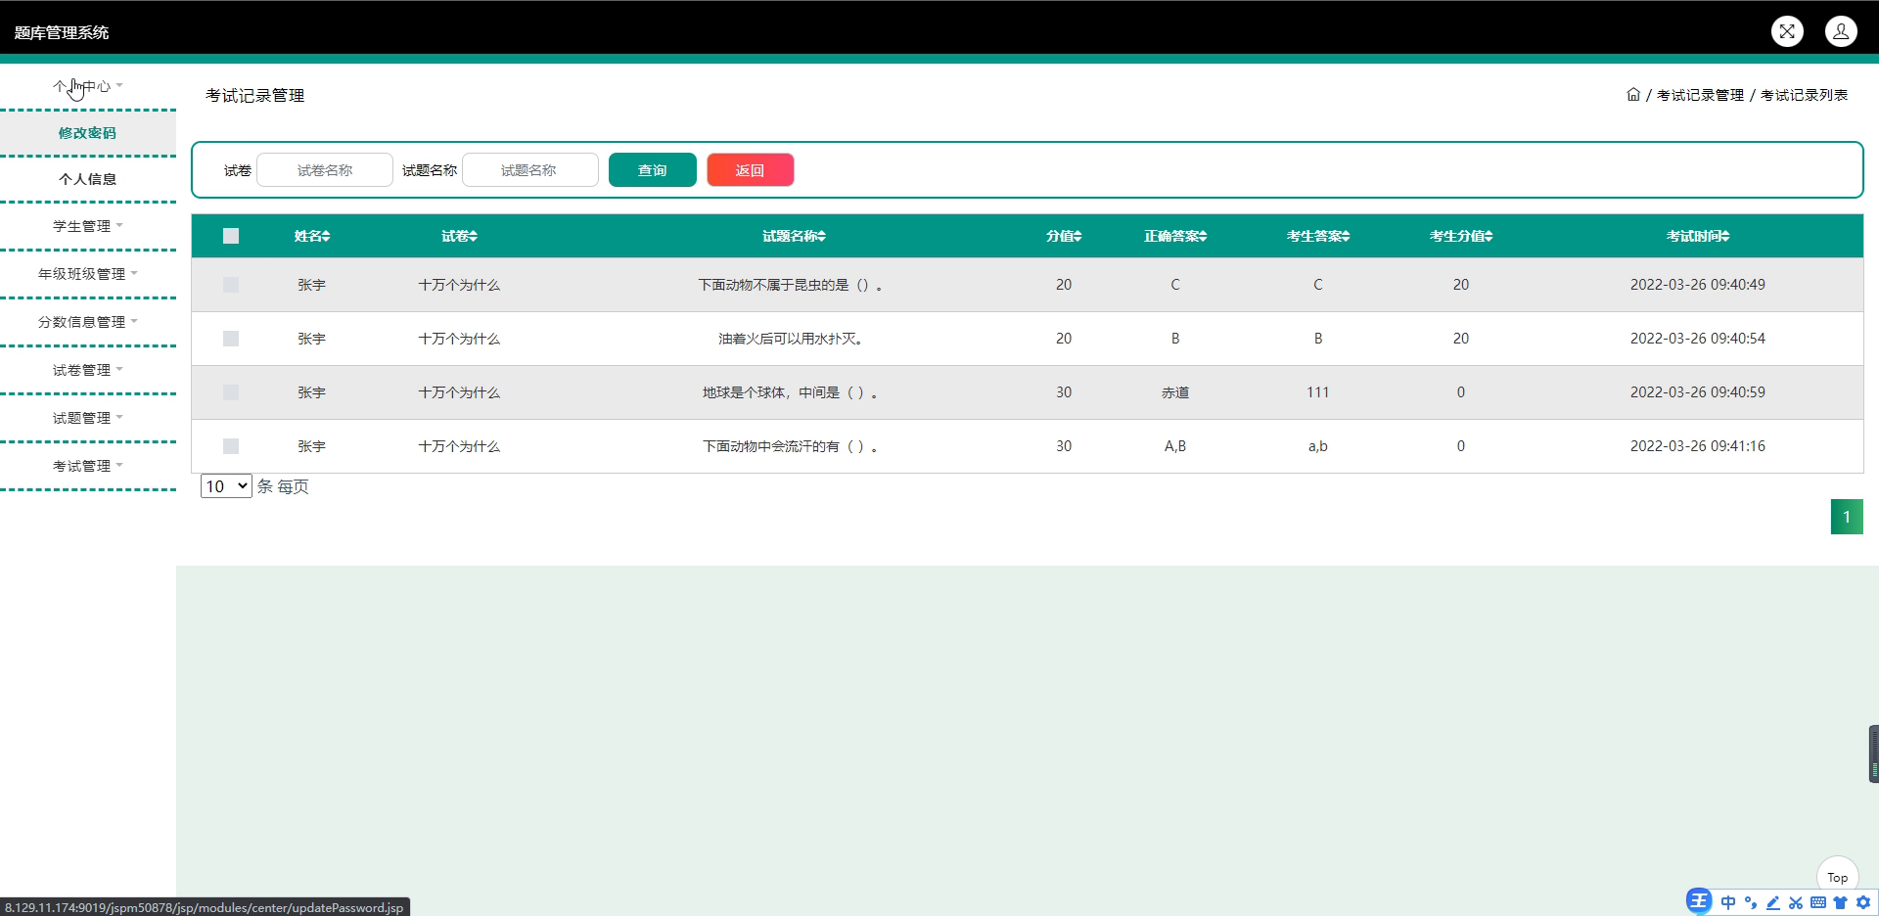Viewport: 1879px width, 916px height.
Task: Expand the 试题管理 sidebar menu
Action: point(88,418)
